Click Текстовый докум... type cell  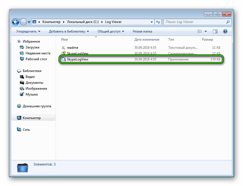(183, 48)
